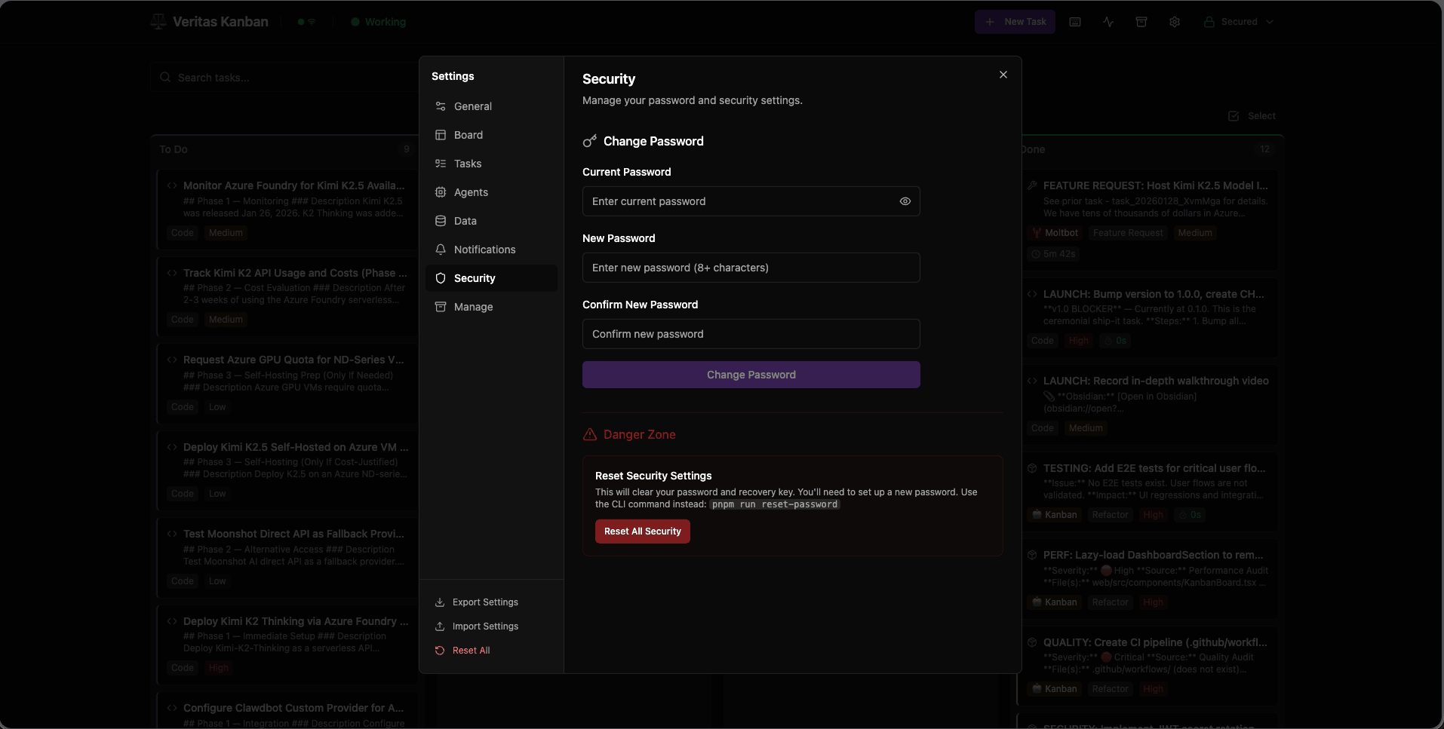Select Notifications in settings sidebar
1444x729 pixels.
484,250
